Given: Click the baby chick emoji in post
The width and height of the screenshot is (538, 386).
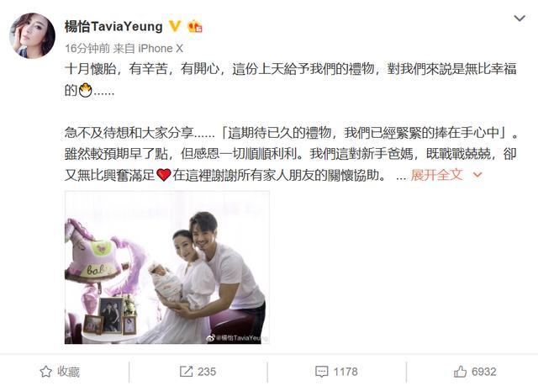Looking at the screenshot, I should (x=86, y=90).
